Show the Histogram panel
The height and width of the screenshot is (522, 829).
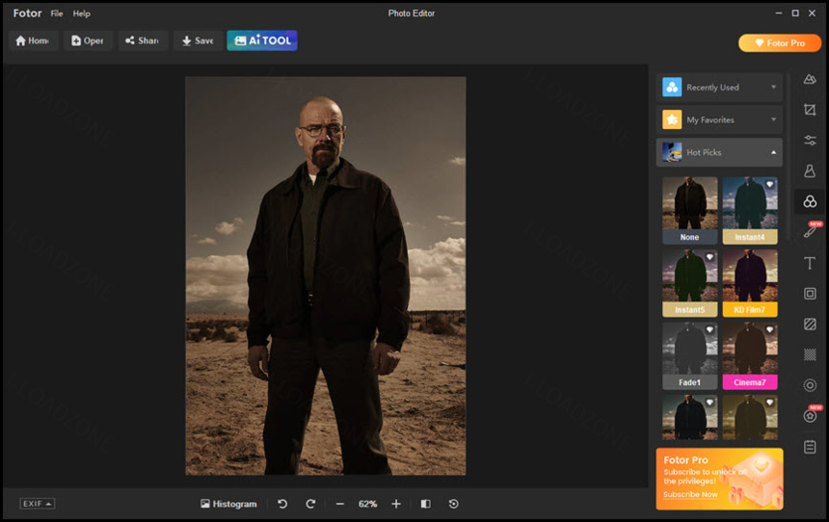point(228,504)
